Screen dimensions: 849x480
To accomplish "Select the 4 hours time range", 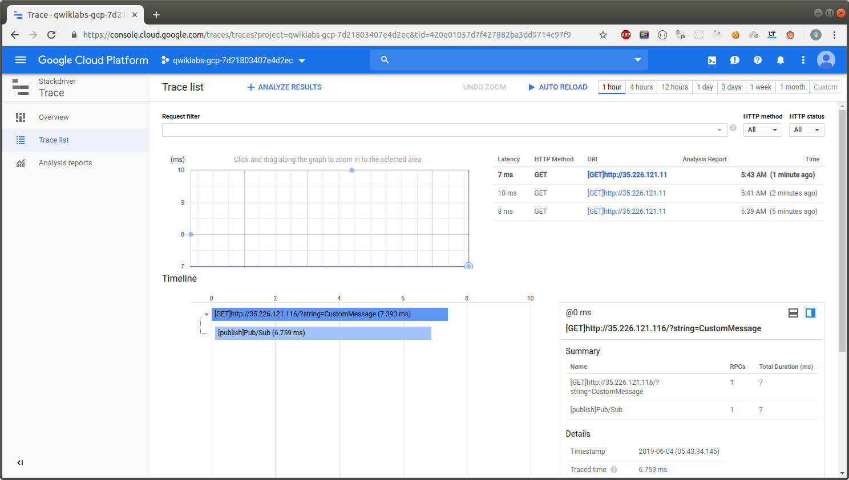I will (x=641, y=87).
